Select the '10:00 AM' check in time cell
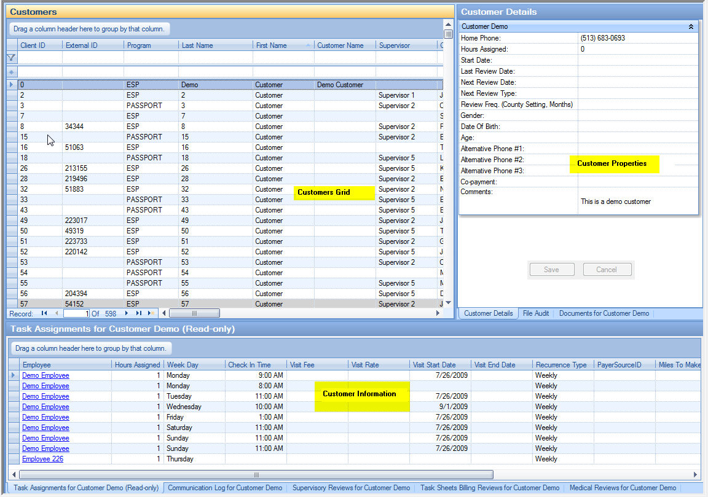Viewport: 708px width, 497px height. 256,406
